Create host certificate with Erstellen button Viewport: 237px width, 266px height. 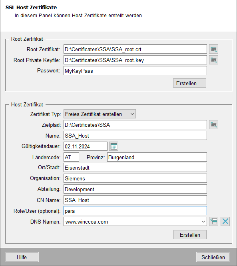click(190, 235)
